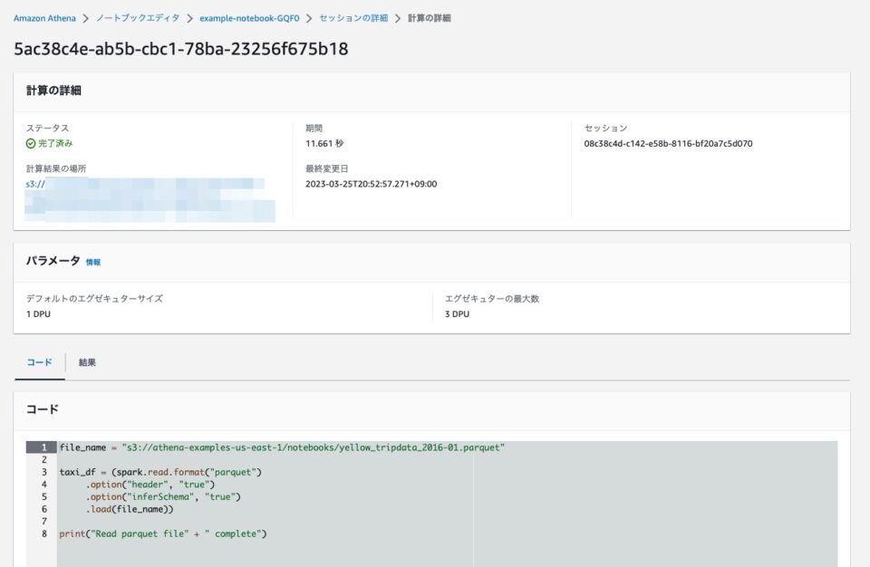Click code line 3 with taxi_df spark.read
Viewport: 870px width, 567px height.
pyautogui.click(x=160, y=472)
